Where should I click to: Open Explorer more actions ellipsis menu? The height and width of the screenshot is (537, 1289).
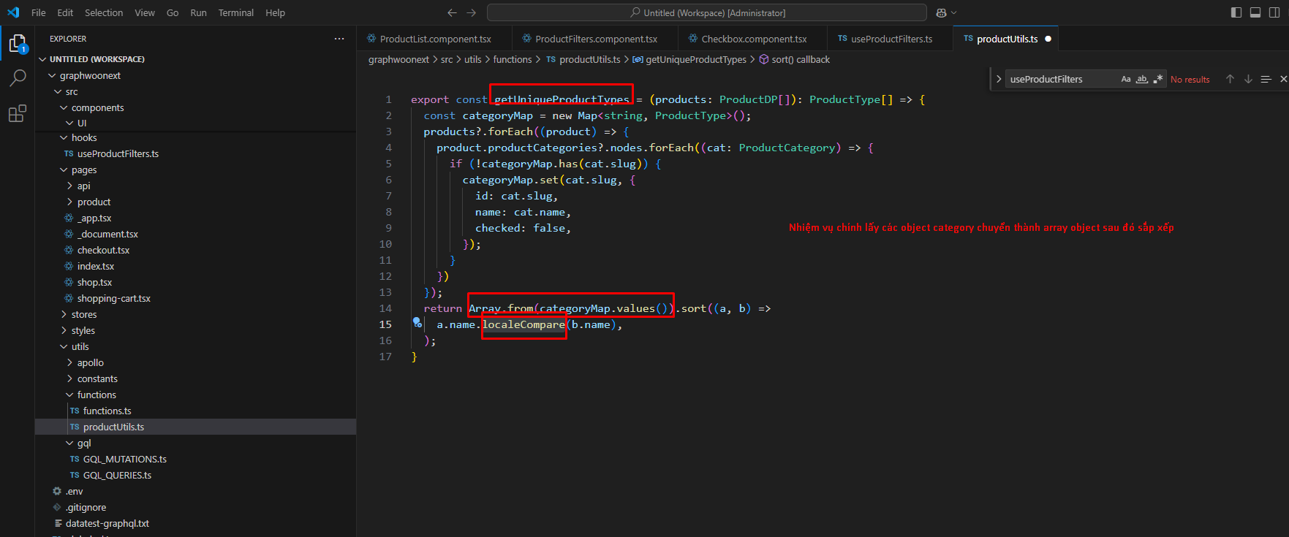pos(339,39)
